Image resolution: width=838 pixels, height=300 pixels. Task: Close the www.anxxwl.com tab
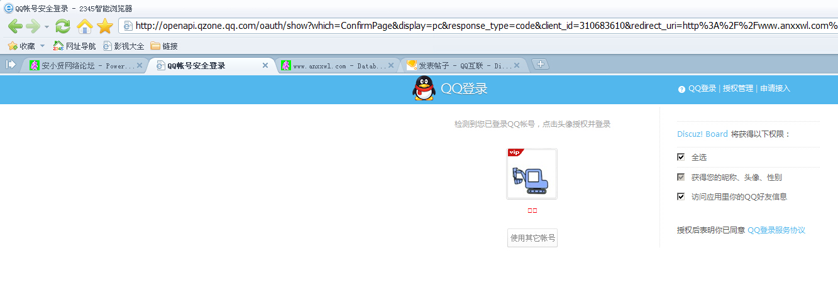pyautogui.click(x=391, y=65)
